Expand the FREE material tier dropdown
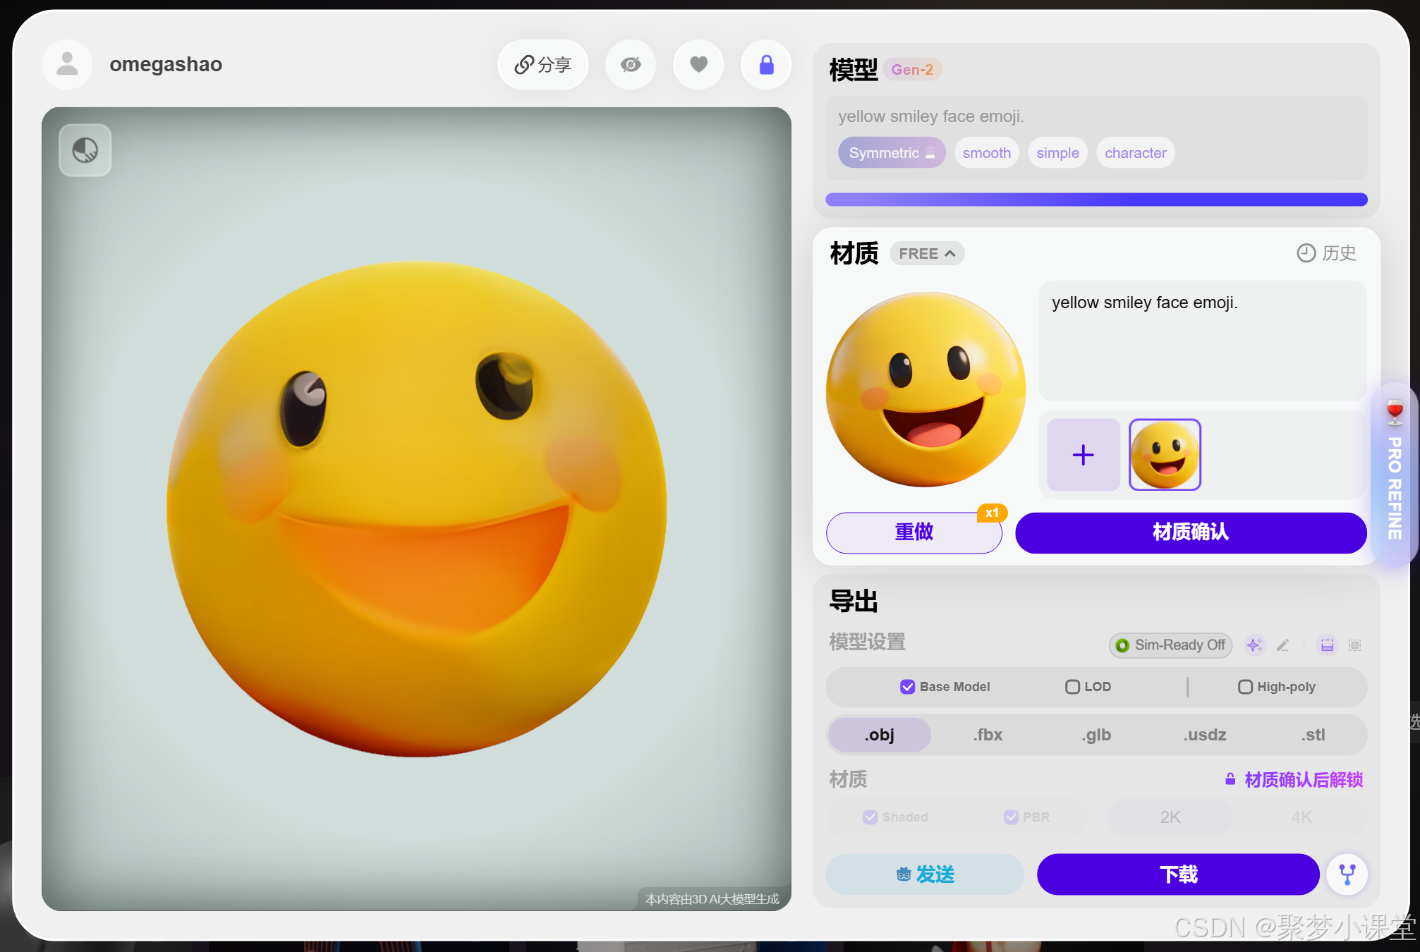 (x=927, y=253)
